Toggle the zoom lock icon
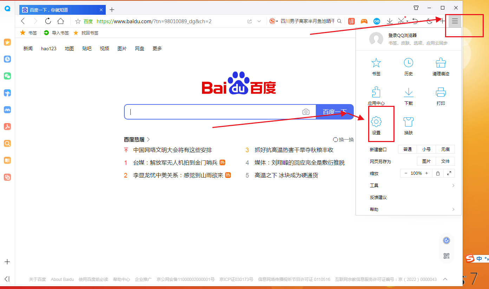This screenshot has width=489, height=289. [x=438, y=173]
